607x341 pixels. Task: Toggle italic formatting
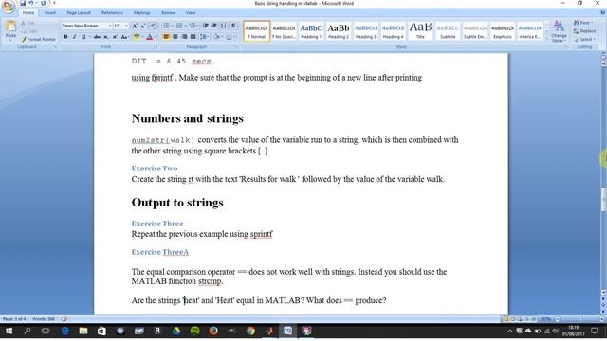pos(74,37)
